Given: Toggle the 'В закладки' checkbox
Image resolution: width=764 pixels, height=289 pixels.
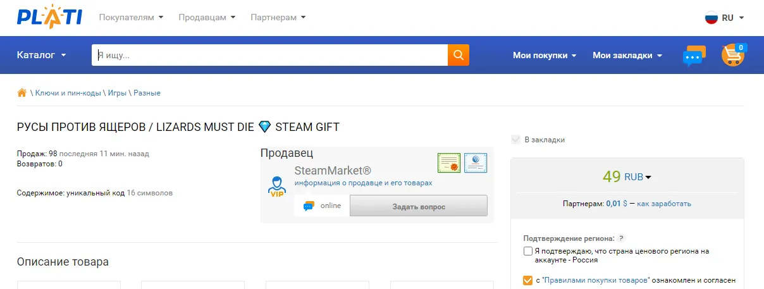Looking at the screenshot, I should point(516,140).
